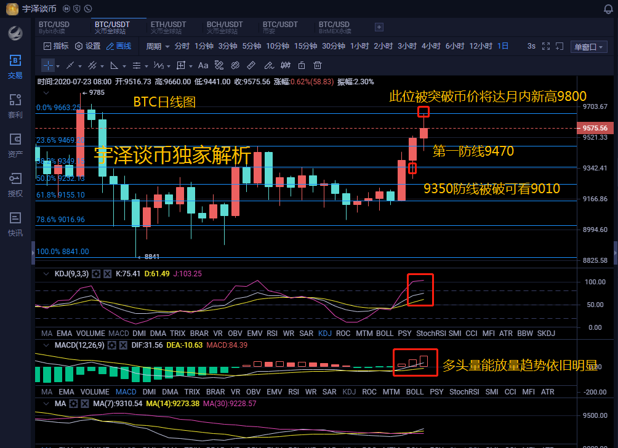Open the 单窗口 window layout dropdown
Screen dimensions: 618x448
pos(589,47)
